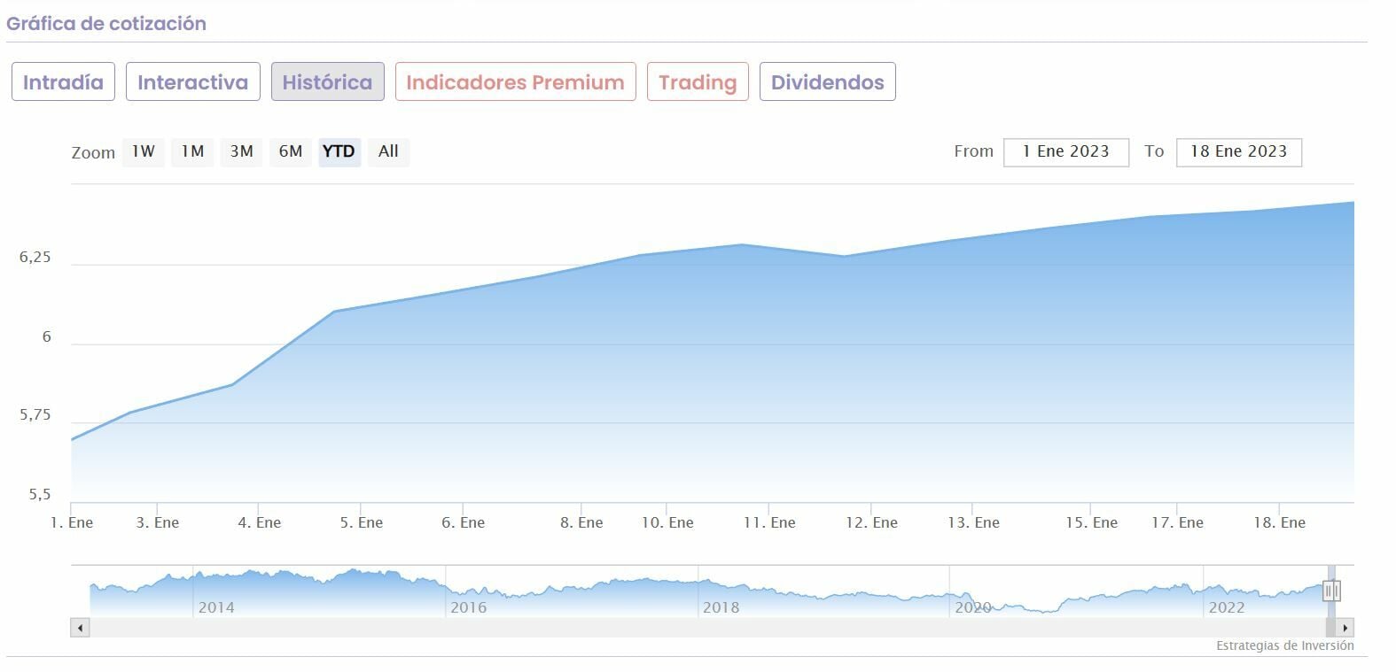Open the Estrategias de Inversión credit link
The width and height of the screenshot is (1396, 672).
[x=1284, y=645]
